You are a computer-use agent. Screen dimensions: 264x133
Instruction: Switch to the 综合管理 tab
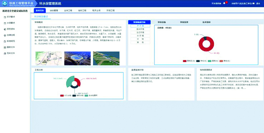[54, 11]
